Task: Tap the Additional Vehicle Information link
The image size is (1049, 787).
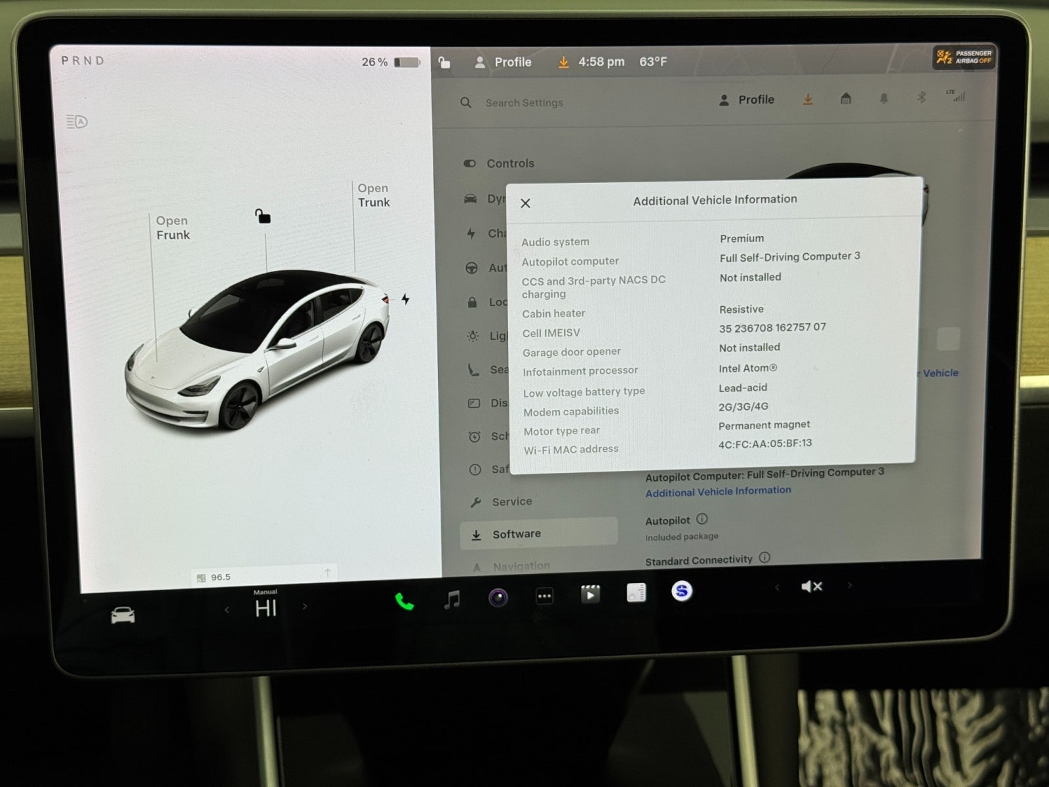Action: [x=718, y=491]
